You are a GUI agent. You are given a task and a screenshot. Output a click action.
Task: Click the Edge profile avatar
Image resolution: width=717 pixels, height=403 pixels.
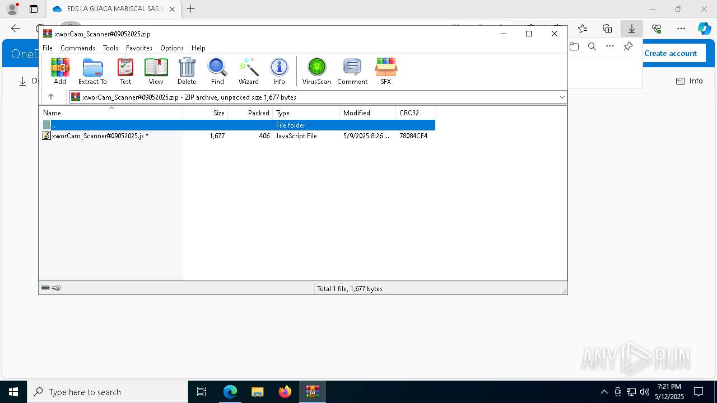pyautogui.click(x=12, y=9)
